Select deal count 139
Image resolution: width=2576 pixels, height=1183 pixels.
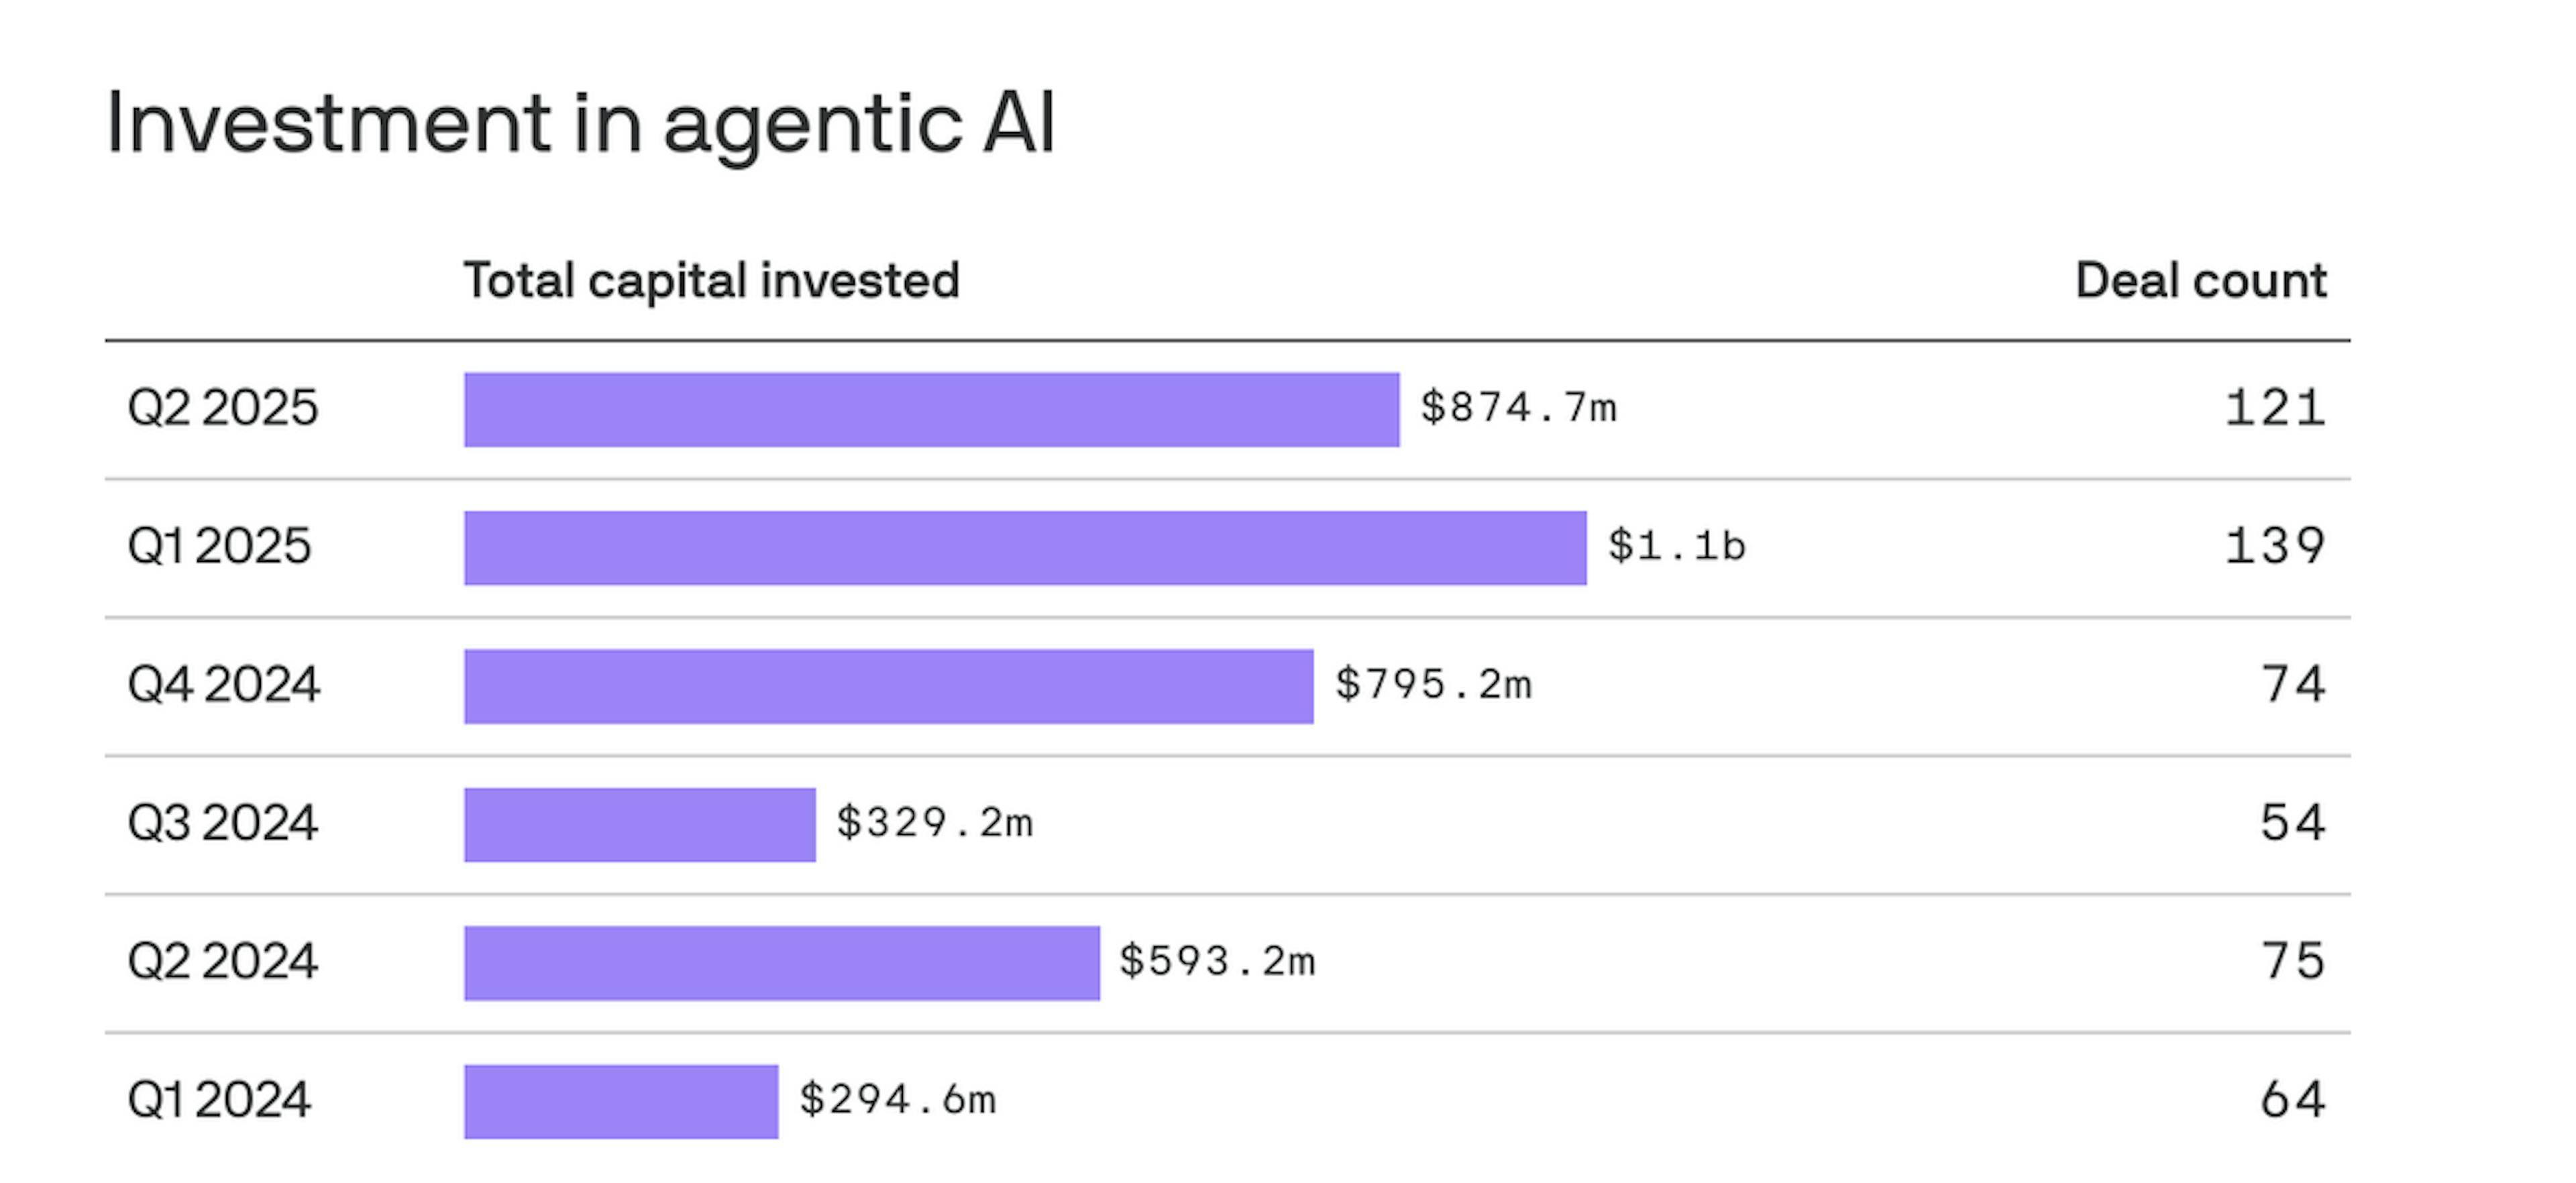pyautogui.click(x=2274, y=546)
